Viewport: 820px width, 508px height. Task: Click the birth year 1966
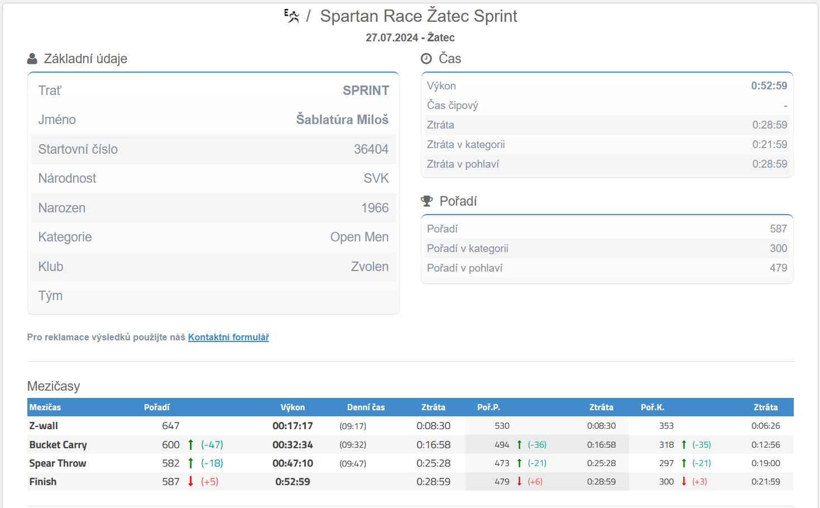pos(375,208)
